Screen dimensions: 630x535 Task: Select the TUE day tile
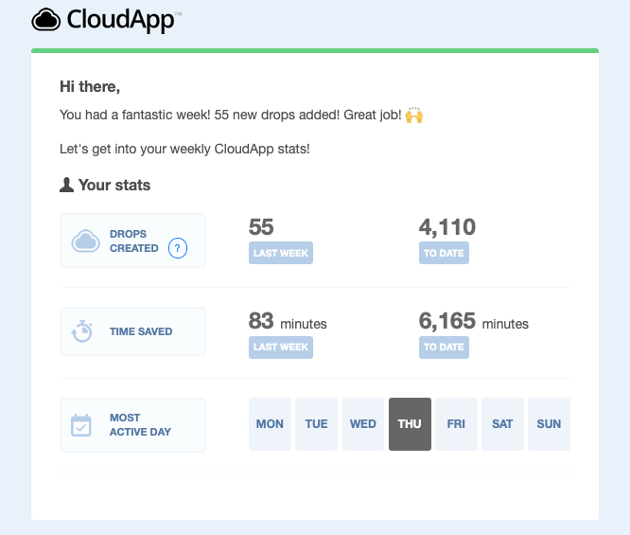pos(316,424)
